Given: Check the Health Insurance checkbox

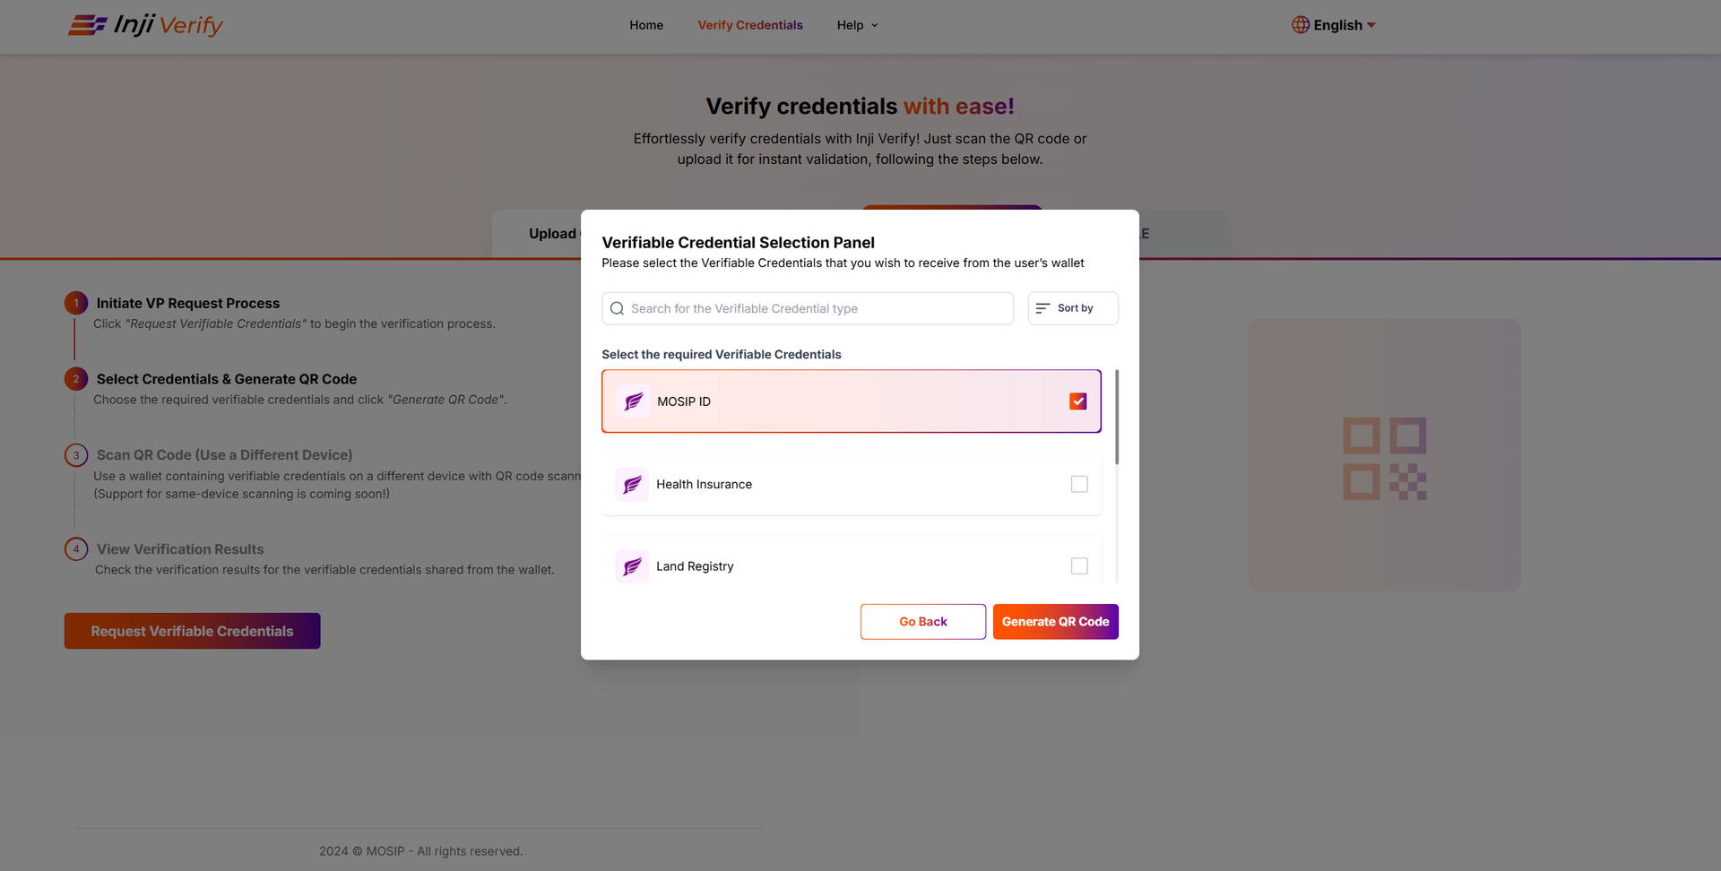Looking at the screenshot, I should coord(1079,484).
